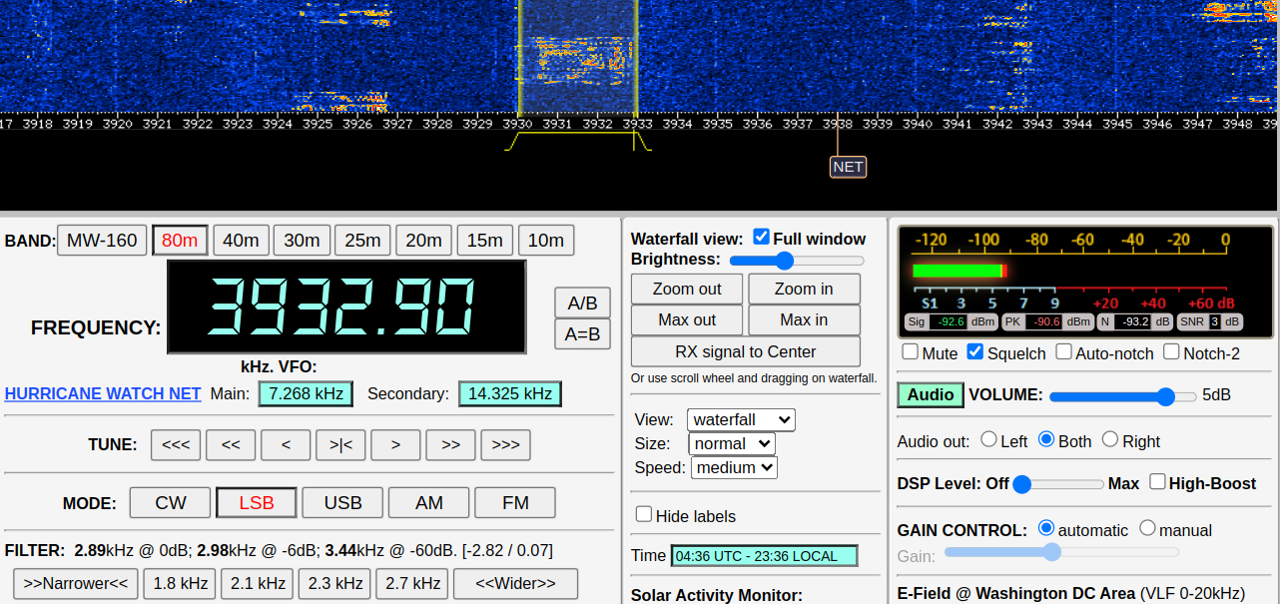This screenshot has width=1280, height=604.
Task: Select the 25m band
Action: point(362,241)
